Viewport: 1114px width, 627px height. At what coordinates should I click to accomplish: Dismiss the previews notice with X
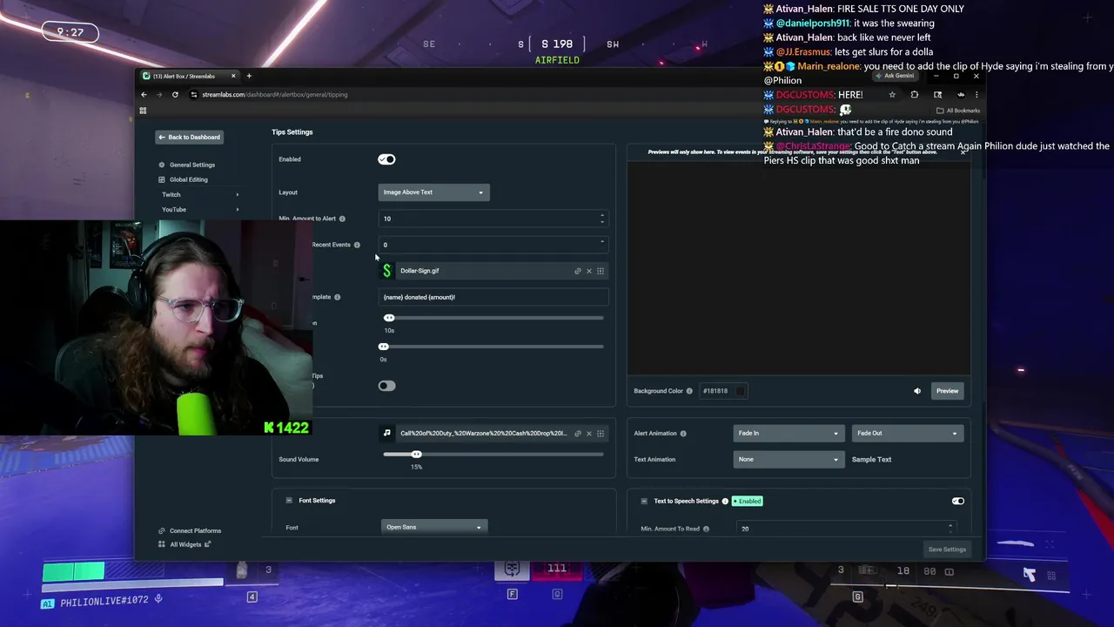pos(963,152)
